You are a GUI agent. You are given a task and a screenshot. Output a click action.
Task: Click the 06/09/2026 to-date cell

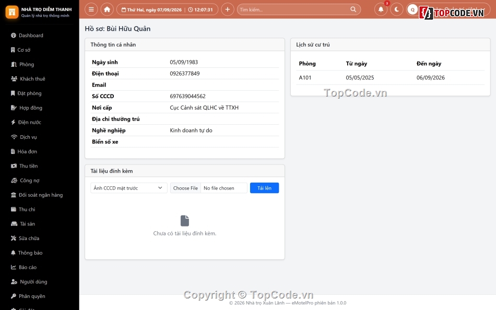tap(431, 77)
